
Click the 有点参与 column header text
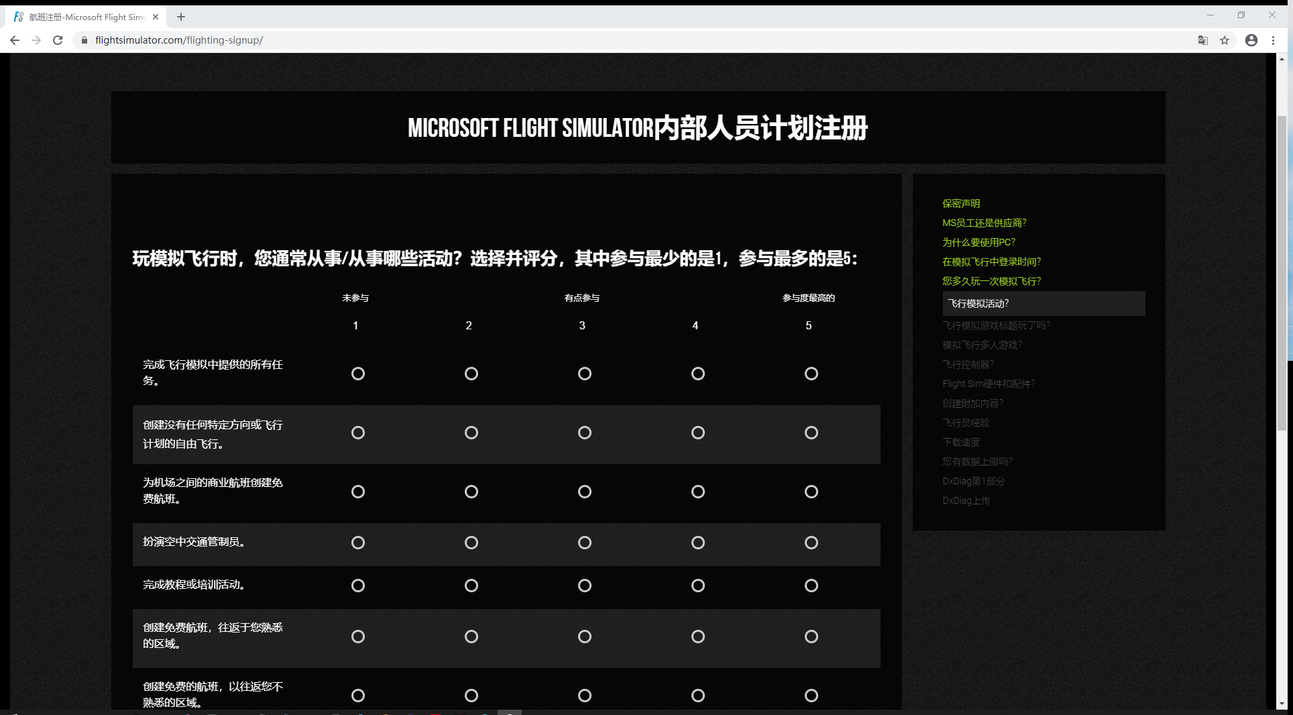pyautogui.click(x=582, y=298)
